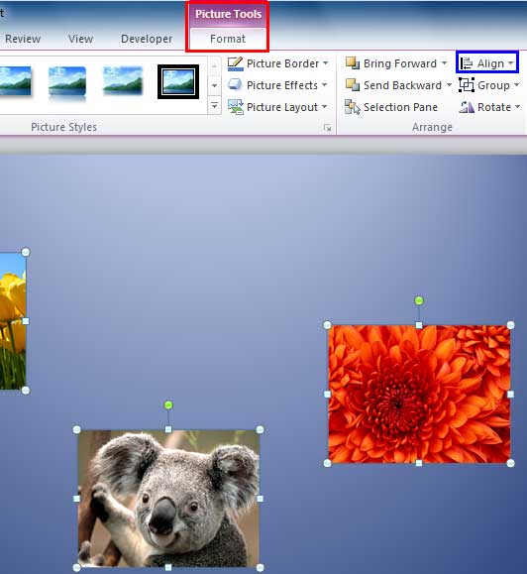Switch to the Review tab

pos(23,39)
